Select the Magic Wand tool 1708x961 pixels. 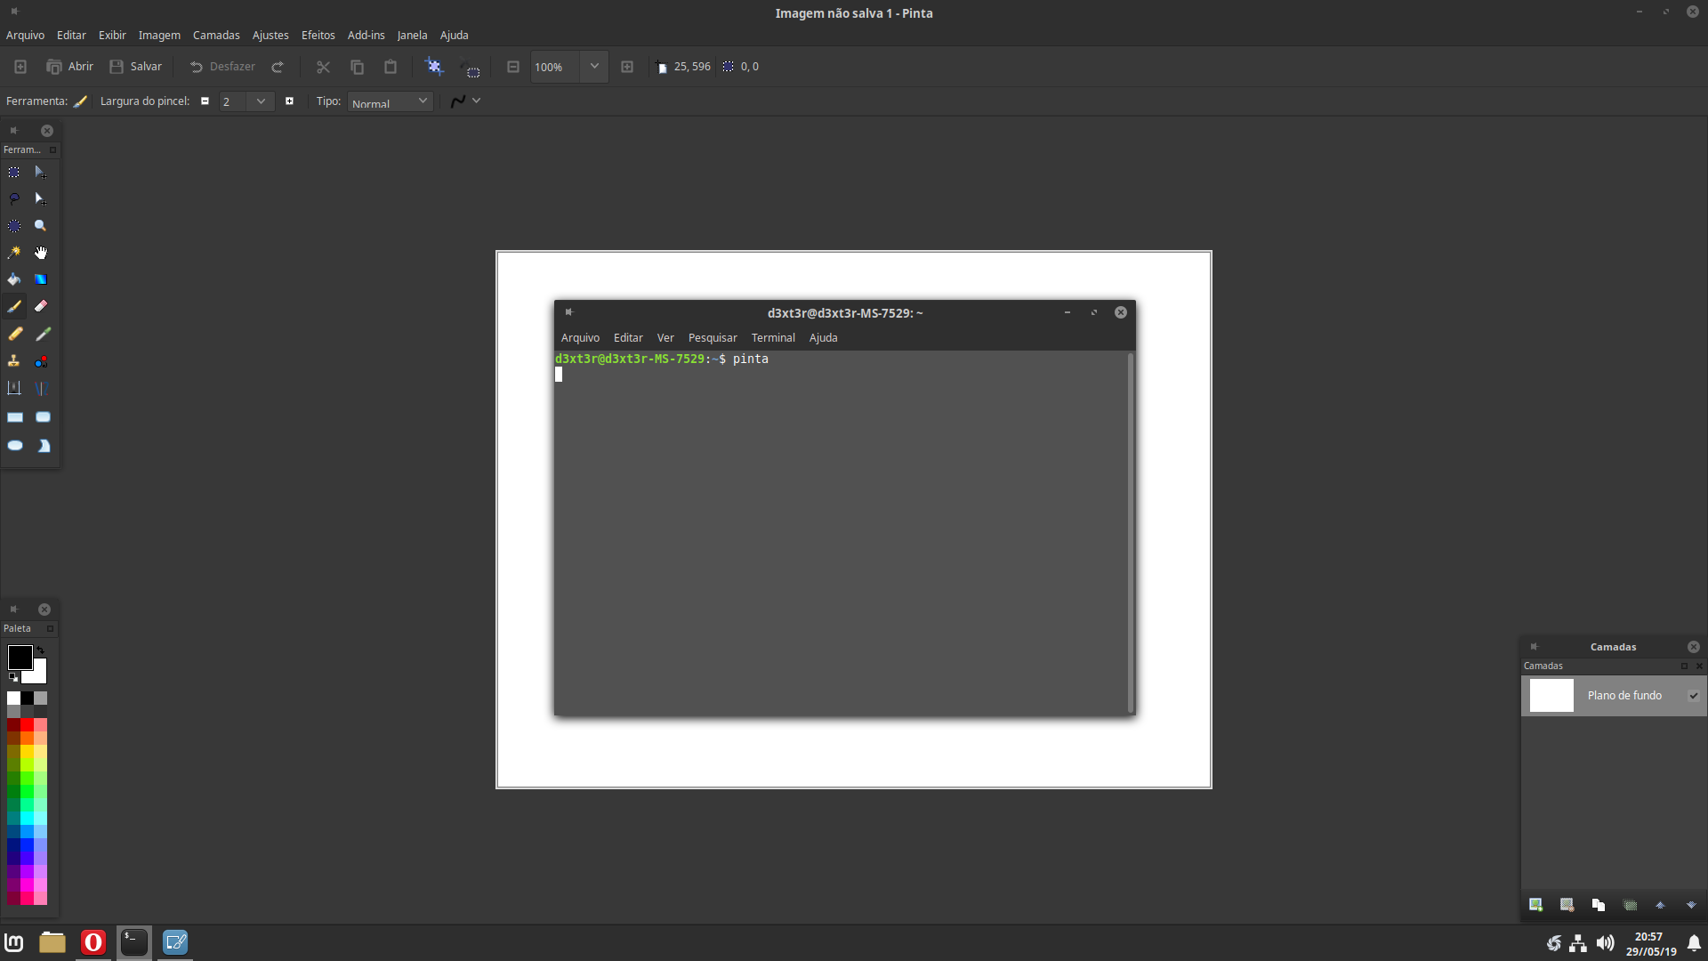[14, 254]
